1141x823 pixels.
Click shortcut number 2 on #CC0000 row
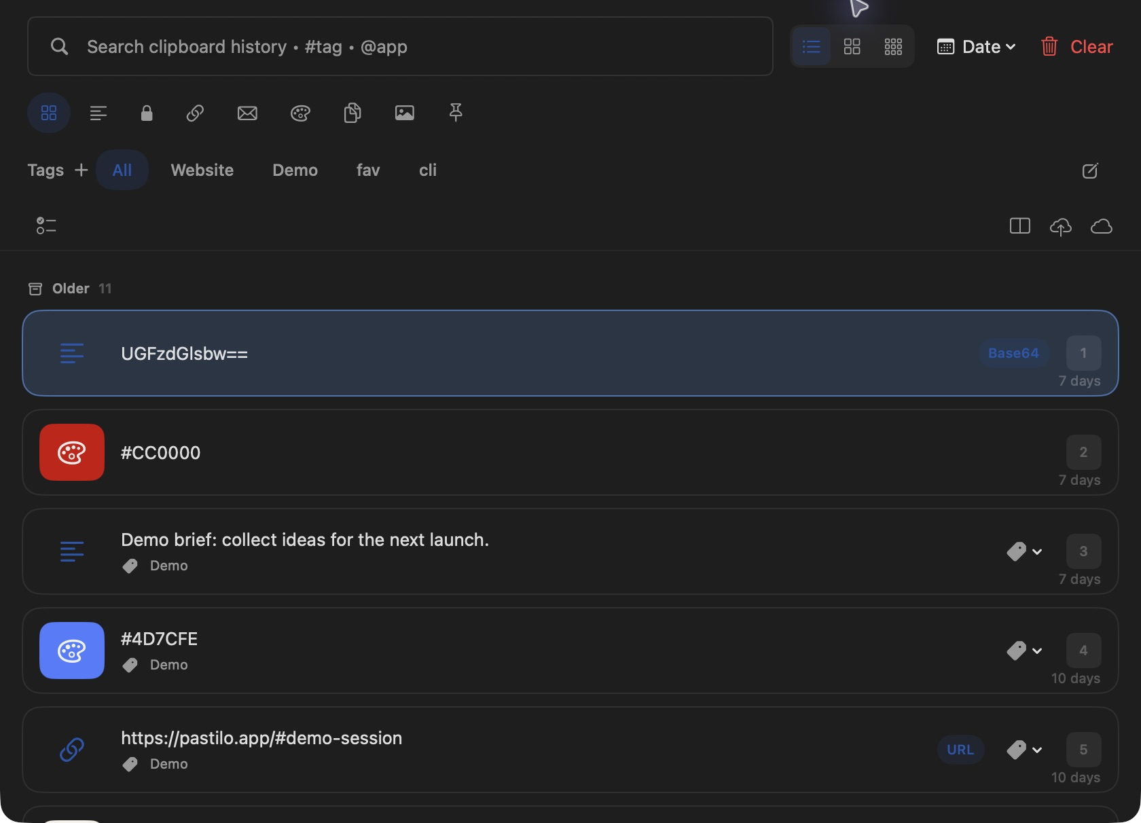click(1083, 452)
